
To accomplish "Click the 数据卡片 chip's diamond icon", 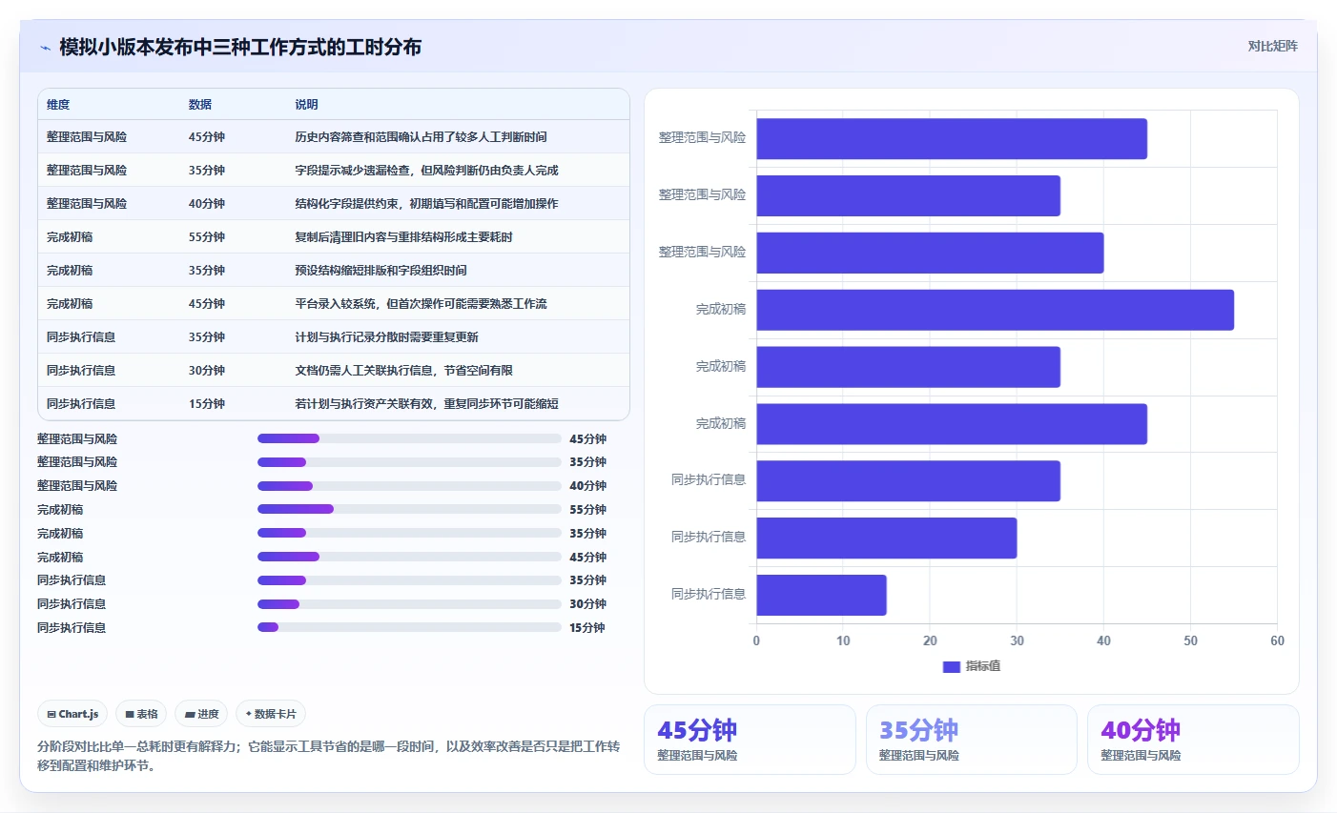I will [249, 714].
